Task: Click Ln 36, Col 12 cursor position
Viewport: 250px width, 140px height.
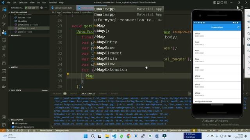Action: tap(93, 131)
